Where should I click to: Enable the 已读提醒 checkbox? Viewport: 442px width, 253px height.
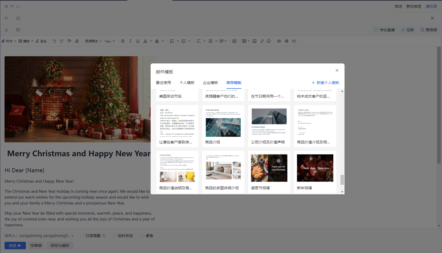[83, 236]
